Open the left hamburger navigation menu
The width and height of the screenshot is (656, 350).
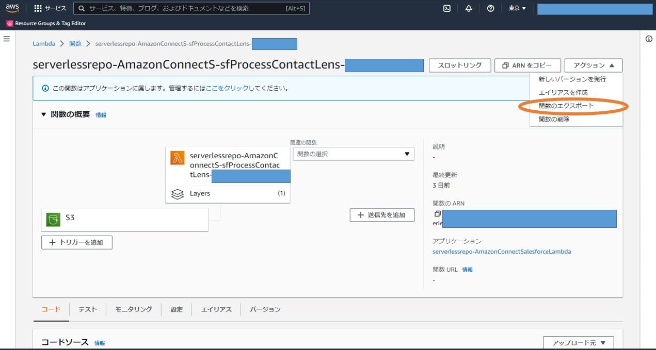tap(7, 39)
